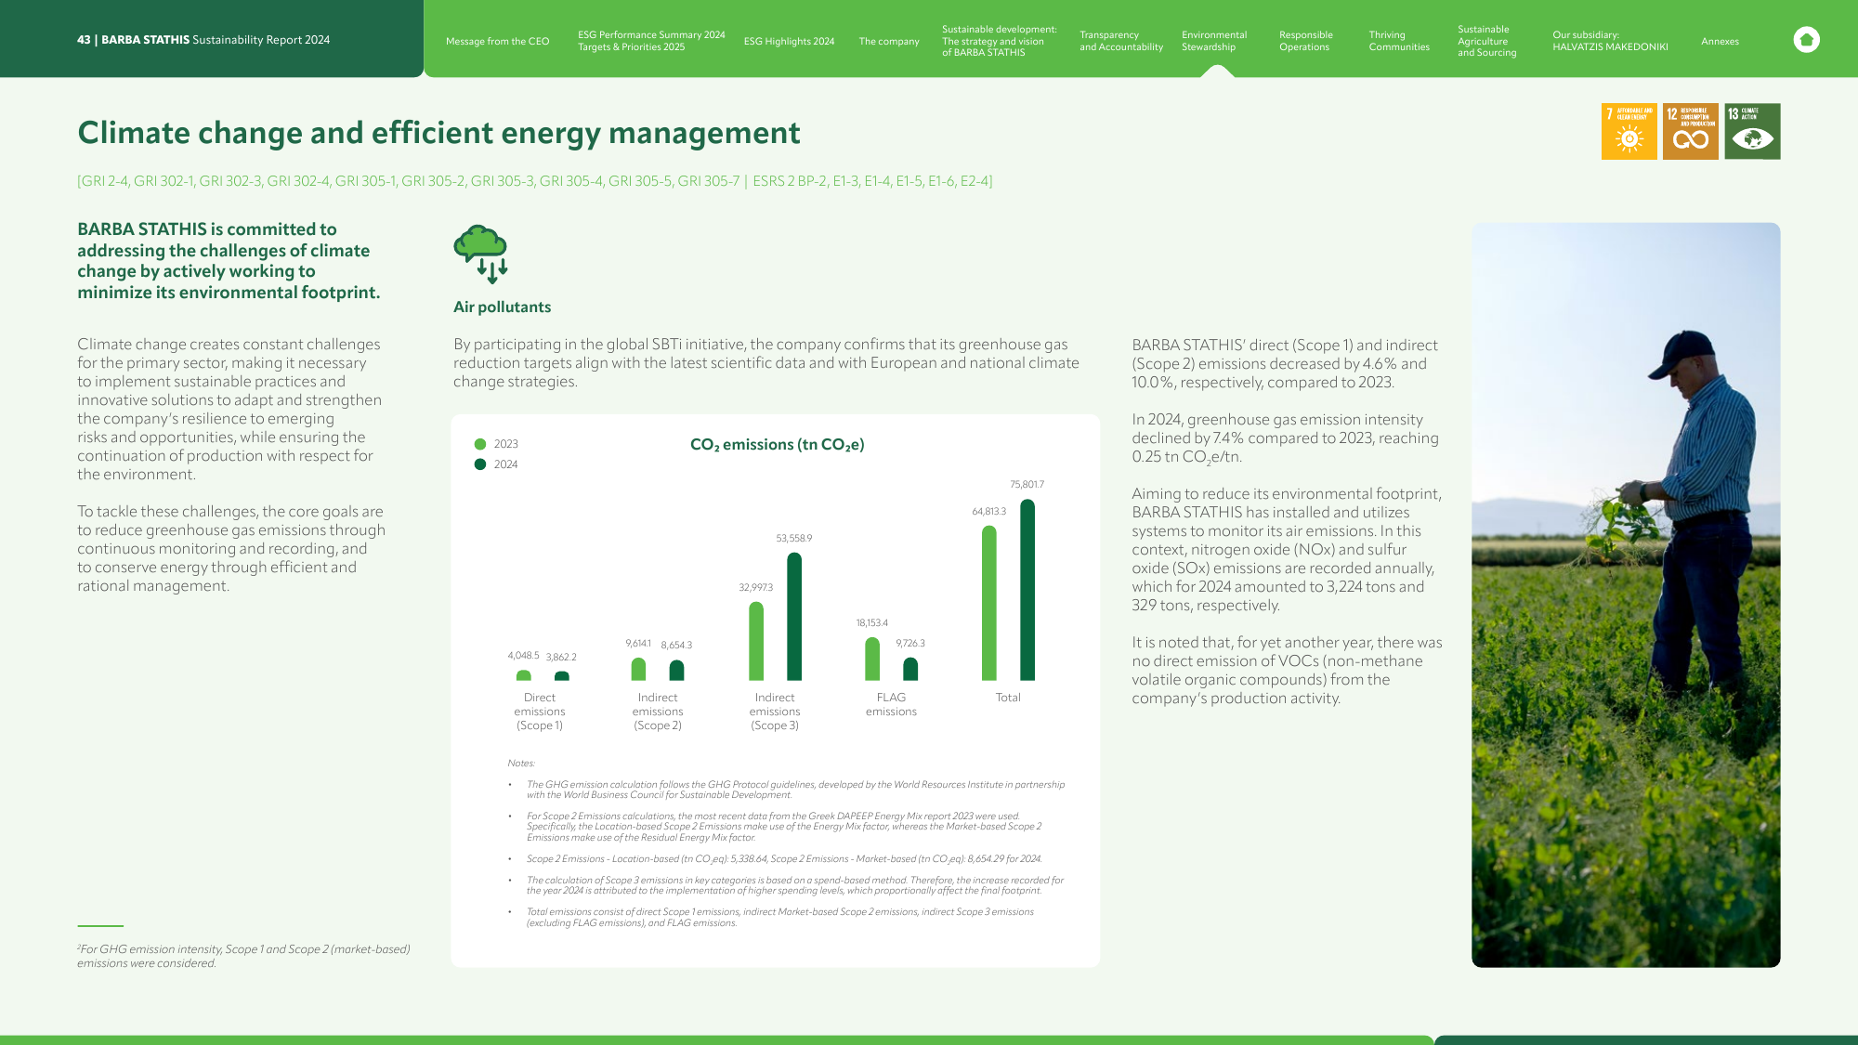Click the 'Climate change and efficient energy management' heading
This screenshot has height=1045, width=1858.
click(438, 133)
